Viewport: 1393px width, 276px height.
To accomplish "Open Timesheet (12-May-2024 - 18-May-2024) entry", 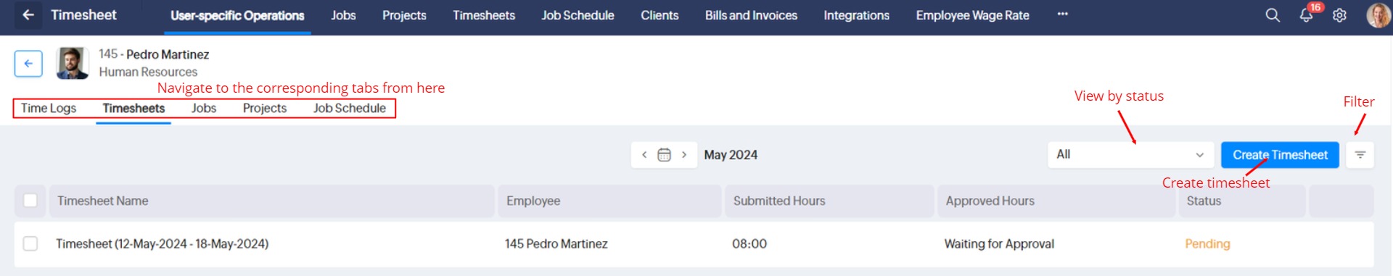I will tap(163, 244).
